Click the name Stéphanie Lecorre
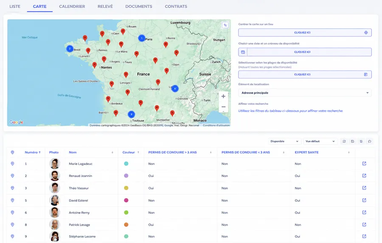This screenshot has height=243, width=382. [82, 236]
